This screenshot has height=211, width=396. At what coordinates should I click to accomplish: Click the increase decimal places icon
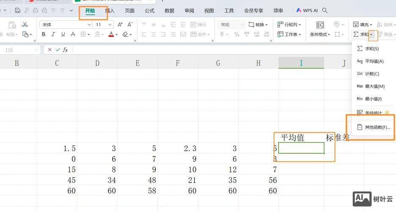pyautogui.click(x=257, y=34)
